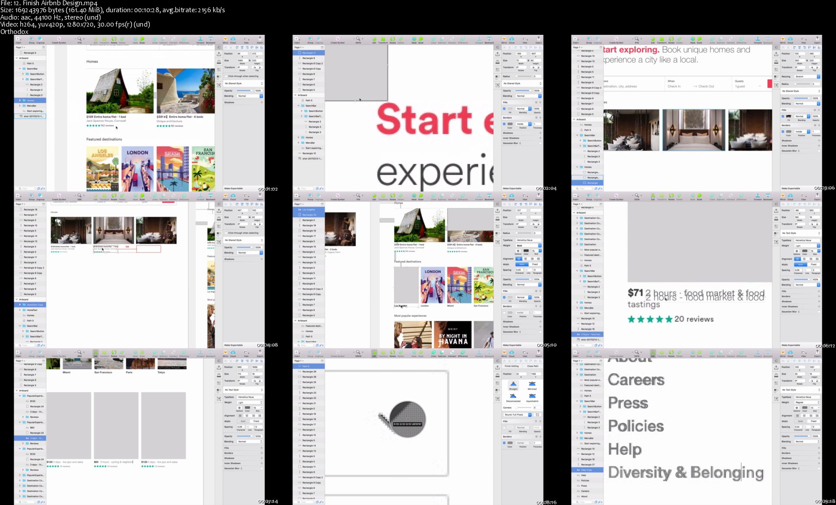Open the Round: Full Pixels dropdown

(x=518, y=415)
